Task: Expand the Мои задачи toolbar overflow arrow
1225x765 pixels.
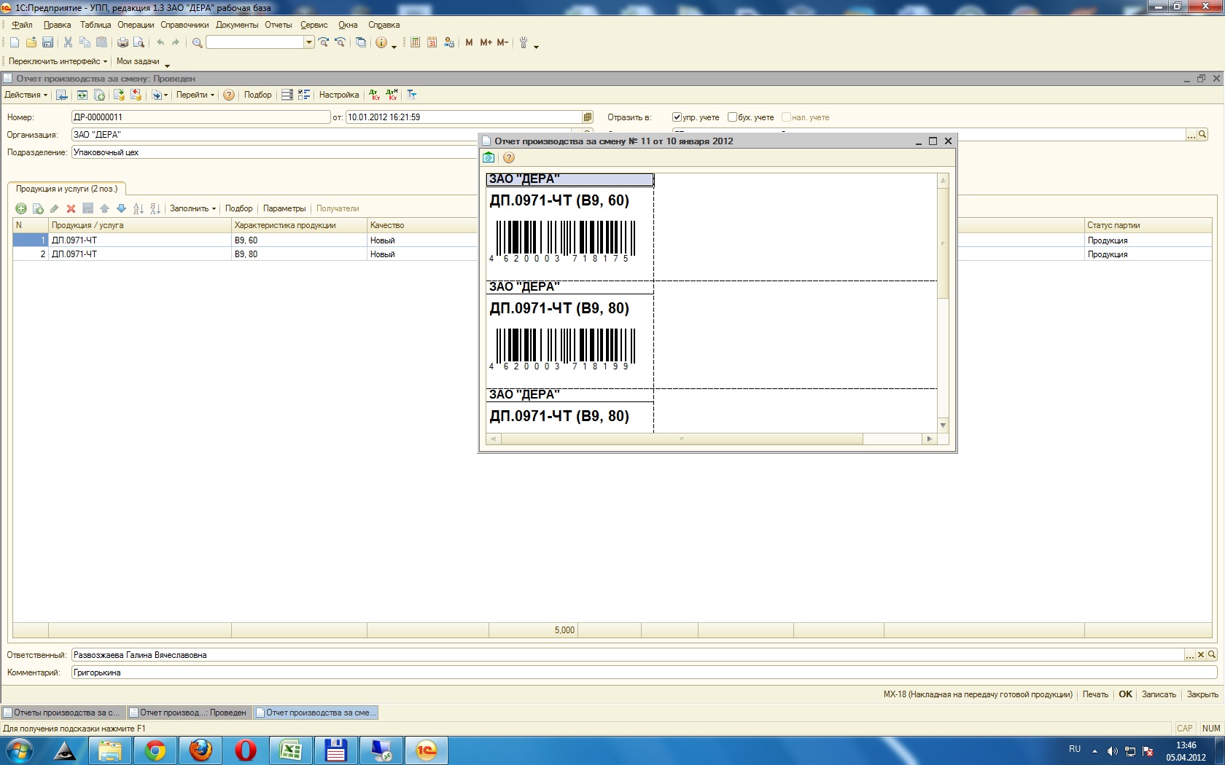Action: 167,66
